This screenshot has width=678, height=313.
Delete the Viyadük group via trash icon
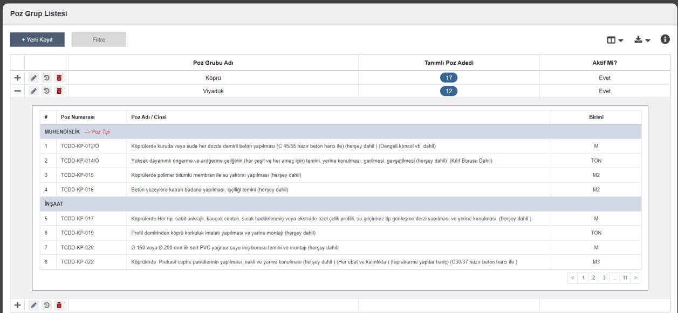[59, 91]
